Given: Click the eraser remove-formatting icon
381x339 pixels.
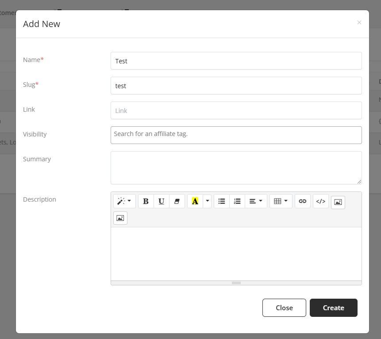Looking at the screenshot, I should 177,201.
